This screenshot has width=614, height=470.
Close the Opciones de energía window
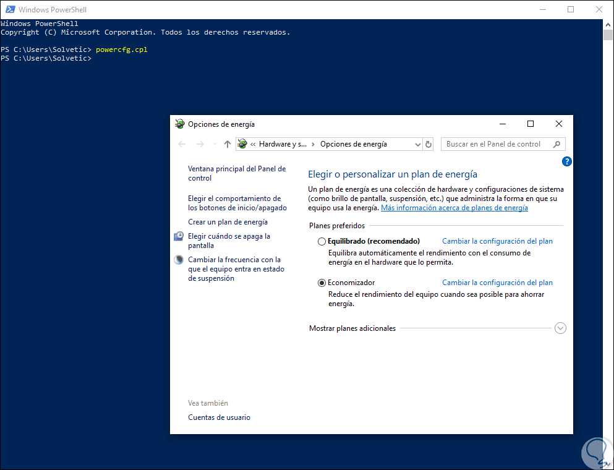tap(559, 124)
